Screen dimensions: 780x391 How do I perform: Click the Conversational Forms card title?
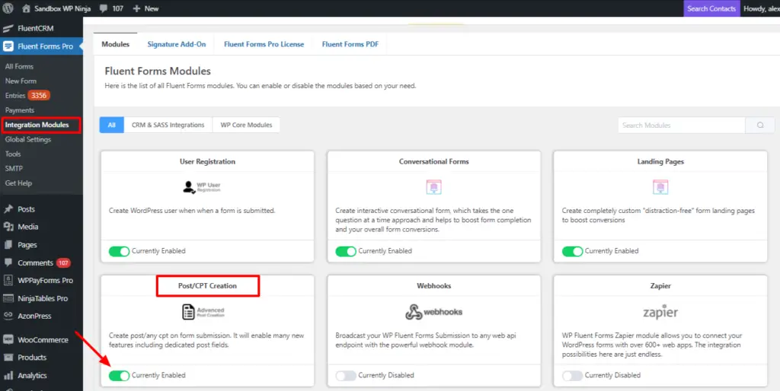click(433, 161)
